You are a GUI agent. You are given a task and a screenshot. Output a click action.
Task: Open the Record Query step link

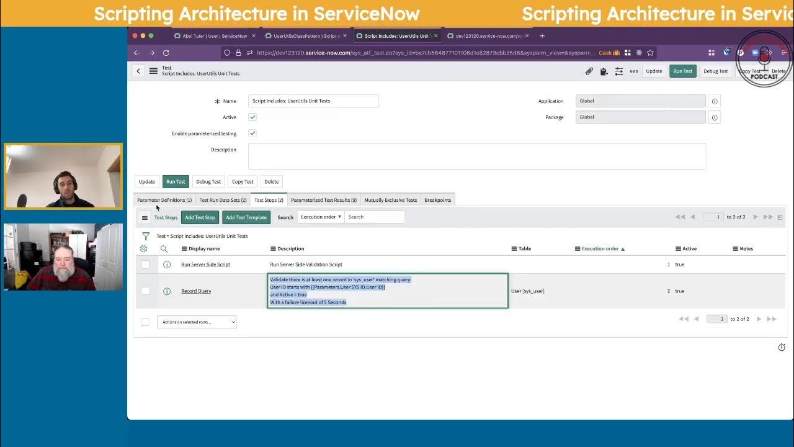click(x=196, y=291)
